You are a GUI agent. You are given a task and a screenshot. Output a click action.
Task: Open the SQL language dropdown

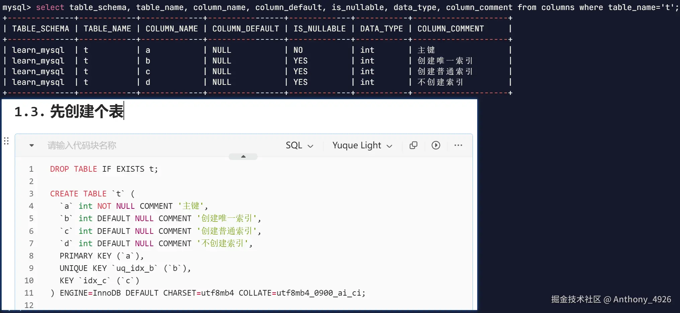click(x=300, y=145)
